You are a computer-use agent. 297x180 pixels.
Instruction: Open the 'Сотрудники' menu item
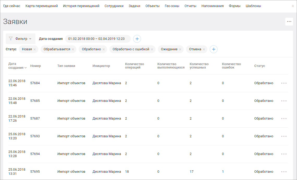(x=114, y=6)
